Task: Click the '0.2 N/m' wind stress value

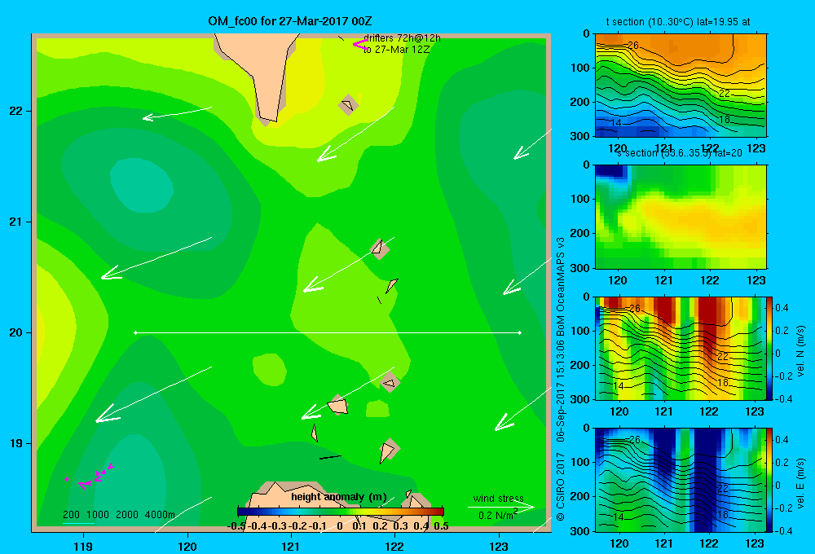Action: (497, 515)
